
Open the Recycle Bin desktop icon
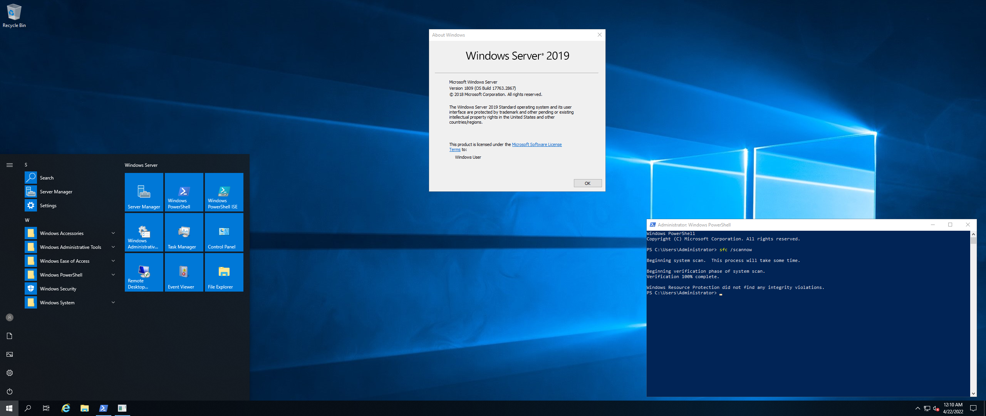click(x=14, y=15)
